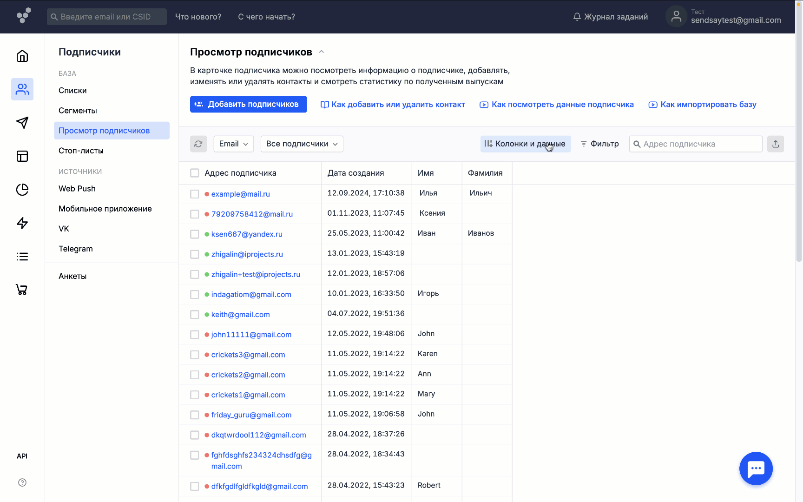Open Стоп-листы in the side menu
Viewport: 803px width, 502px height.
[x=81, y=151]
